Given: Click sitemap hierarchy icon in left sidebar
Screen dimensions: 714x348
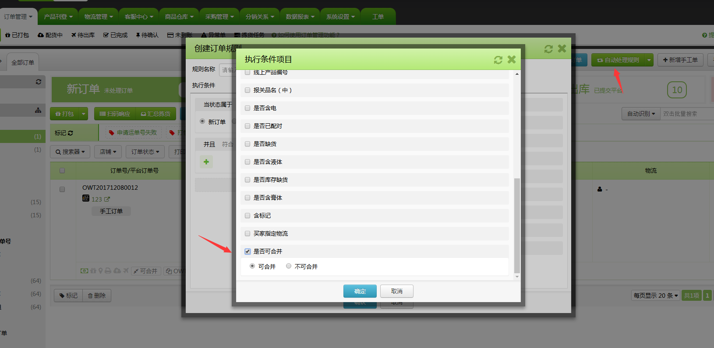Looking at the screenshot, I should pos(38,111).
